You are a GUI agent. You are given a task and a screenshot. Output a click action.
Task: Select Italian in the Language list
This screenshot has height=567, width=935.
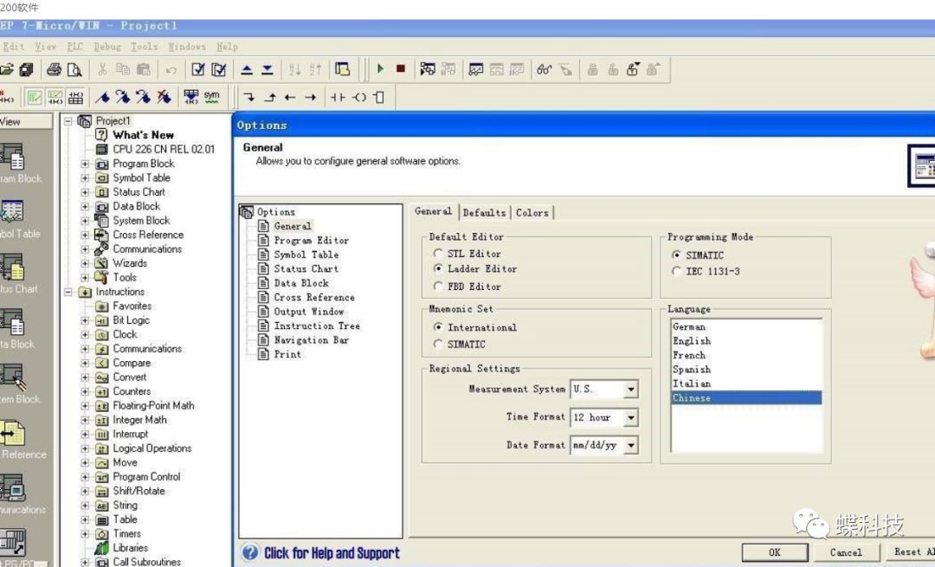[692, 383]
